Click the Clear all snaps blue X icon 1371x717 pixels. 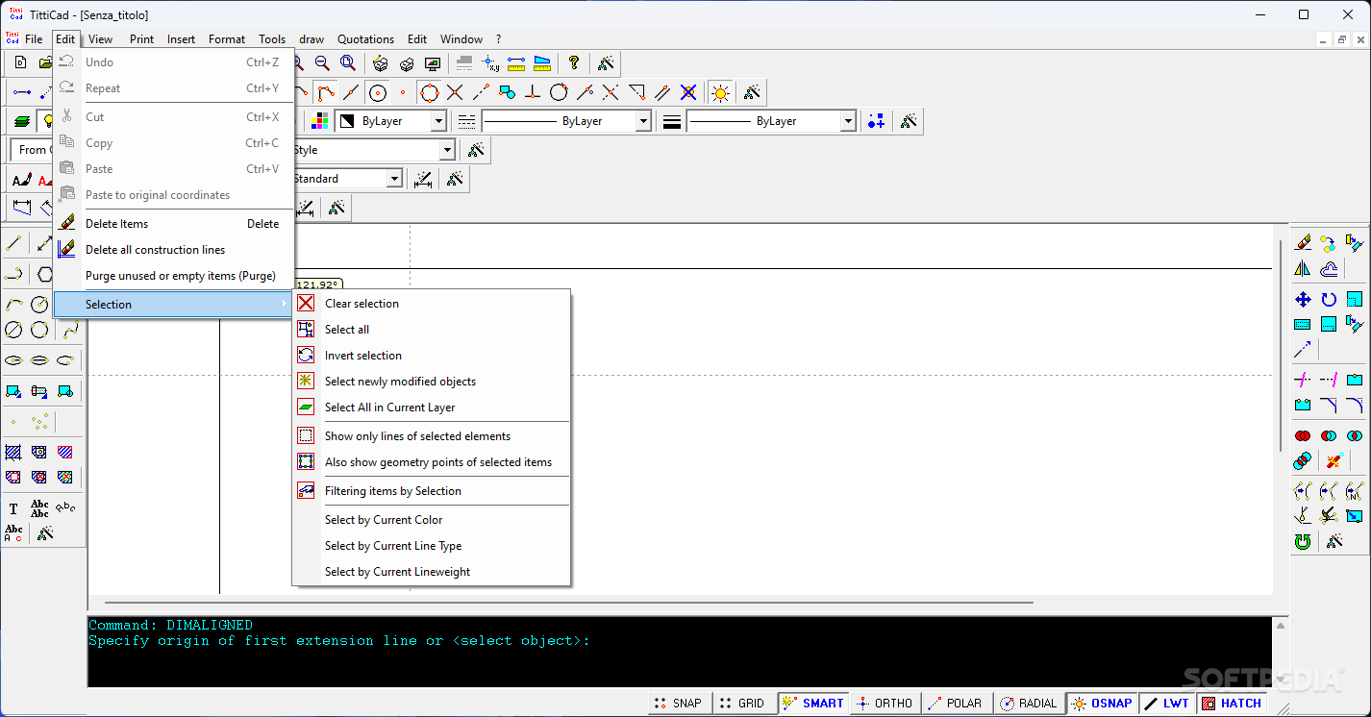pyautogui.click(x=688, y=92)
